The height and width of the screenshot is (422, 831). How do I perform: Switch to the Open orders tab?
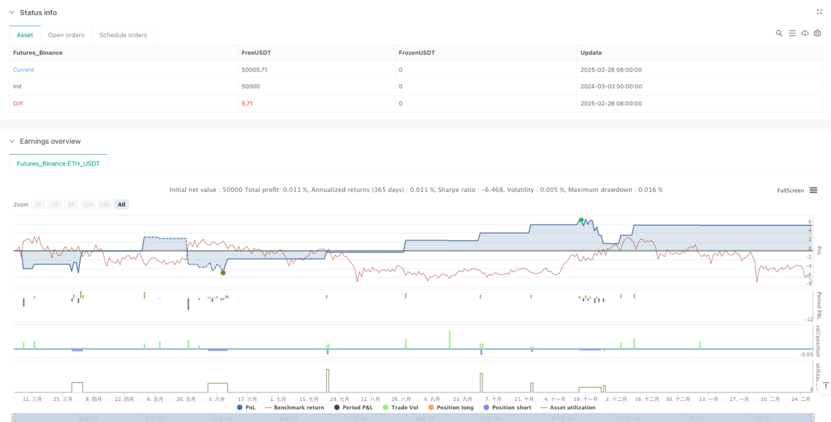(x=66, y=35)
